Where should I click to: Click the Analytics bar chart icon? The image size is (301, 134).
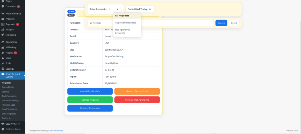[x=3, y=30]
